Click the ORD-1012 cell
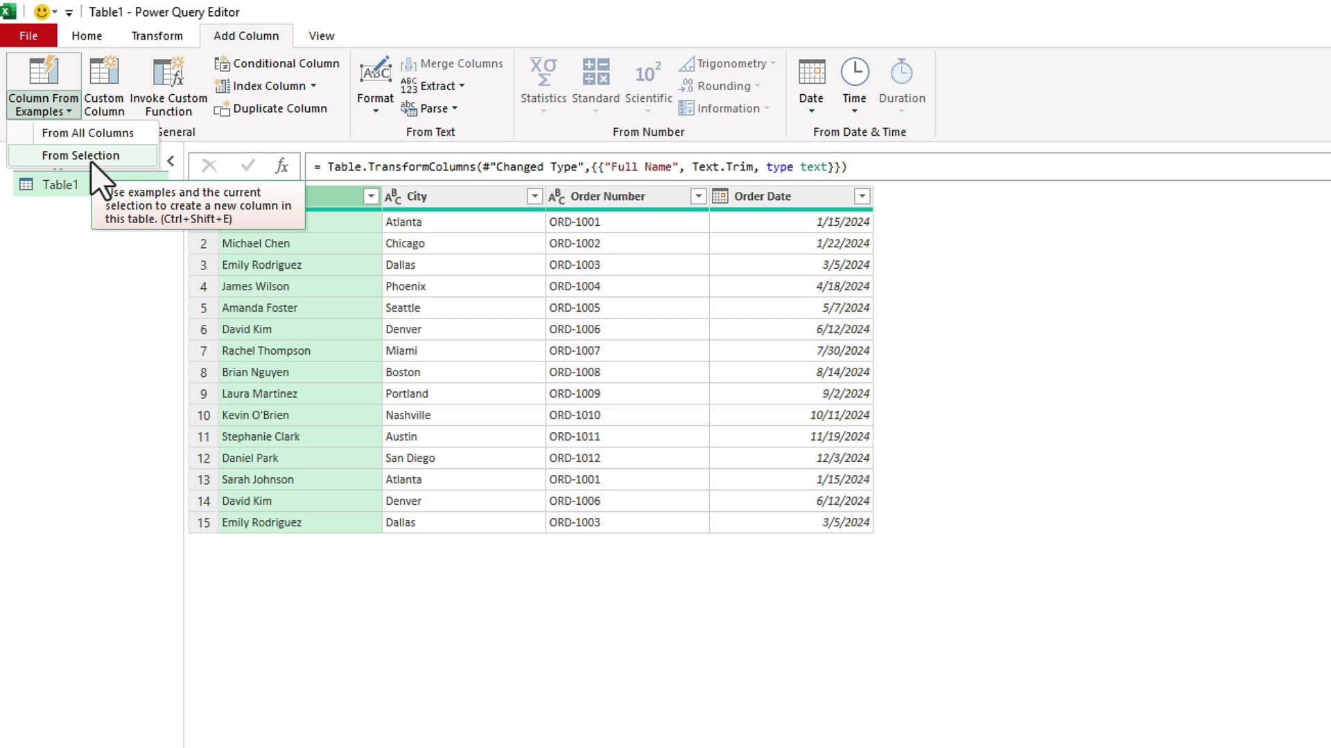 pyautogui.click(x=627, y=458)
